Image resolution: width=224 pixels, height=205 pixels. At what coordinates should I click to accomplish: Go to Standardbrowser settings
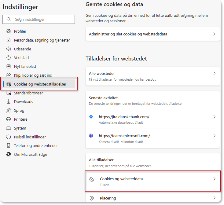[x=28, y=93]
